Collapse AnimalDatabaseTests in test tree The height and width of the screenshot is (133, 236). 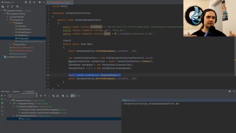tap(13, 116)
